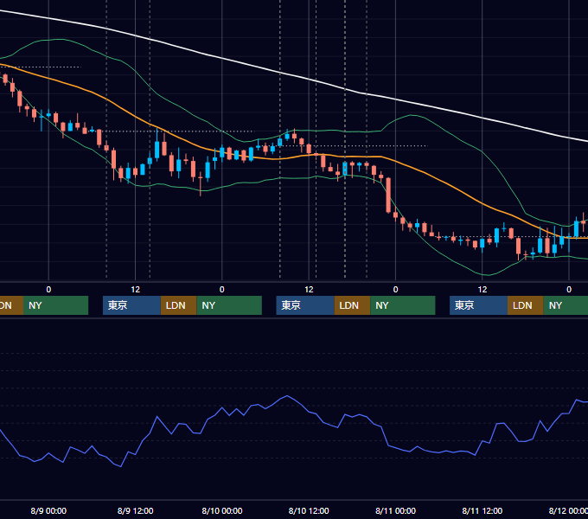The width and height of the screenshot is (588, 519).
Task: Click the 8/11 00:00 date label
Action: (x=396, y=510)
